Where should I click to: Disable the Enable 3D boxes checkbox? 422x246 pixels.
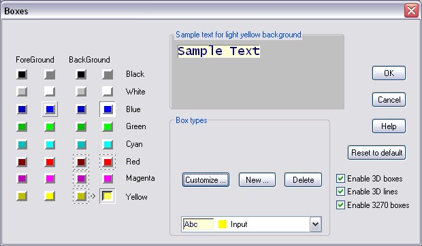pyautogui.click(x=341, y=179)
